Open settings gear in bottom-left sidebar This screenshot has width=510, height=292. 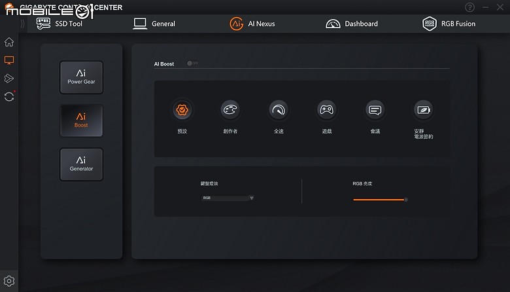pyautogui.click(x=9, y=281)
